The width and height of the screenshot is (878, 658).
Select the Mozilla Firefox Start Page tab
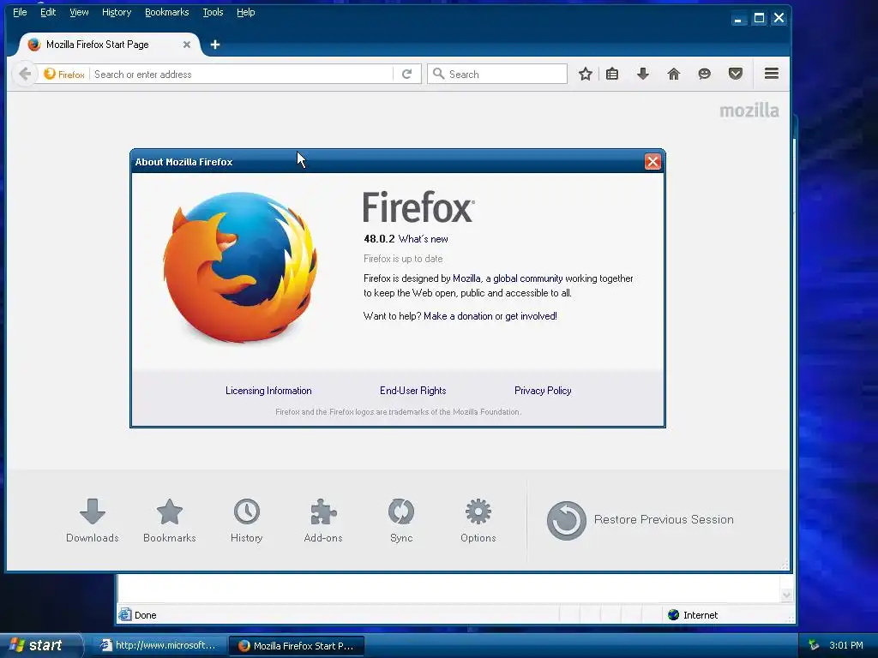tap(106, 45)
